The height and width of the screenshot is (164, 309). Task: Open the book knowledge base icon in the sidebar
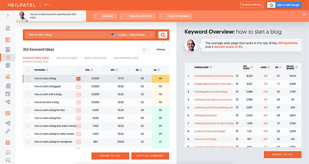click(x=8, y=152)
